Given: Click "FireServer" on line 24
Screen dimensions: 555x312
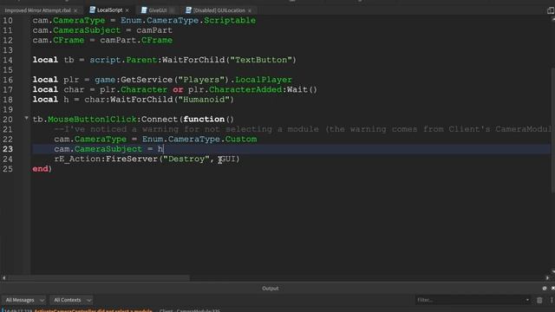Looking at the screenshot, I should tap(131, 159).
